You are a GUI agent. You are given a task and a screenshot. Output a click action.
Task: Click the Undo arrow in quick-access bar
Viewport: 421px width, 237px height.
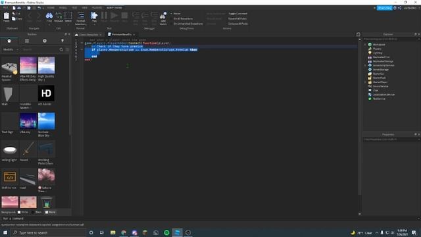[39, 8]
